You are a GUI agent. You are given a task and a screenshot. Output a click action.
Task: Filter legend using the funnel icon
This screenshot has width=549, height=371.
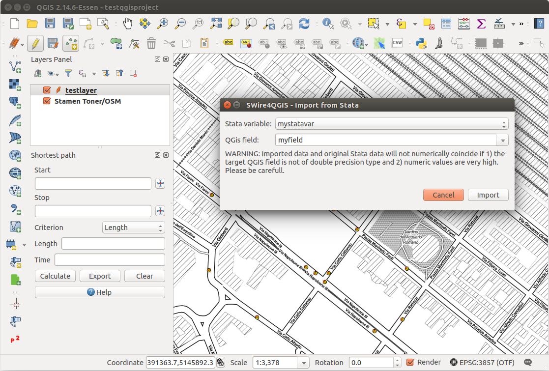[68, 73]
